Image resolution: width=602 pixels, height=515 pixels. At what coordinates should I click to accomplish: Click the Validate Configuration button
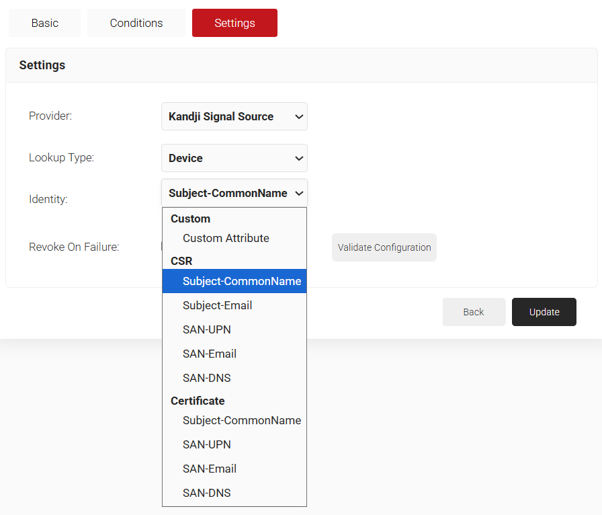tap(384, 247)
